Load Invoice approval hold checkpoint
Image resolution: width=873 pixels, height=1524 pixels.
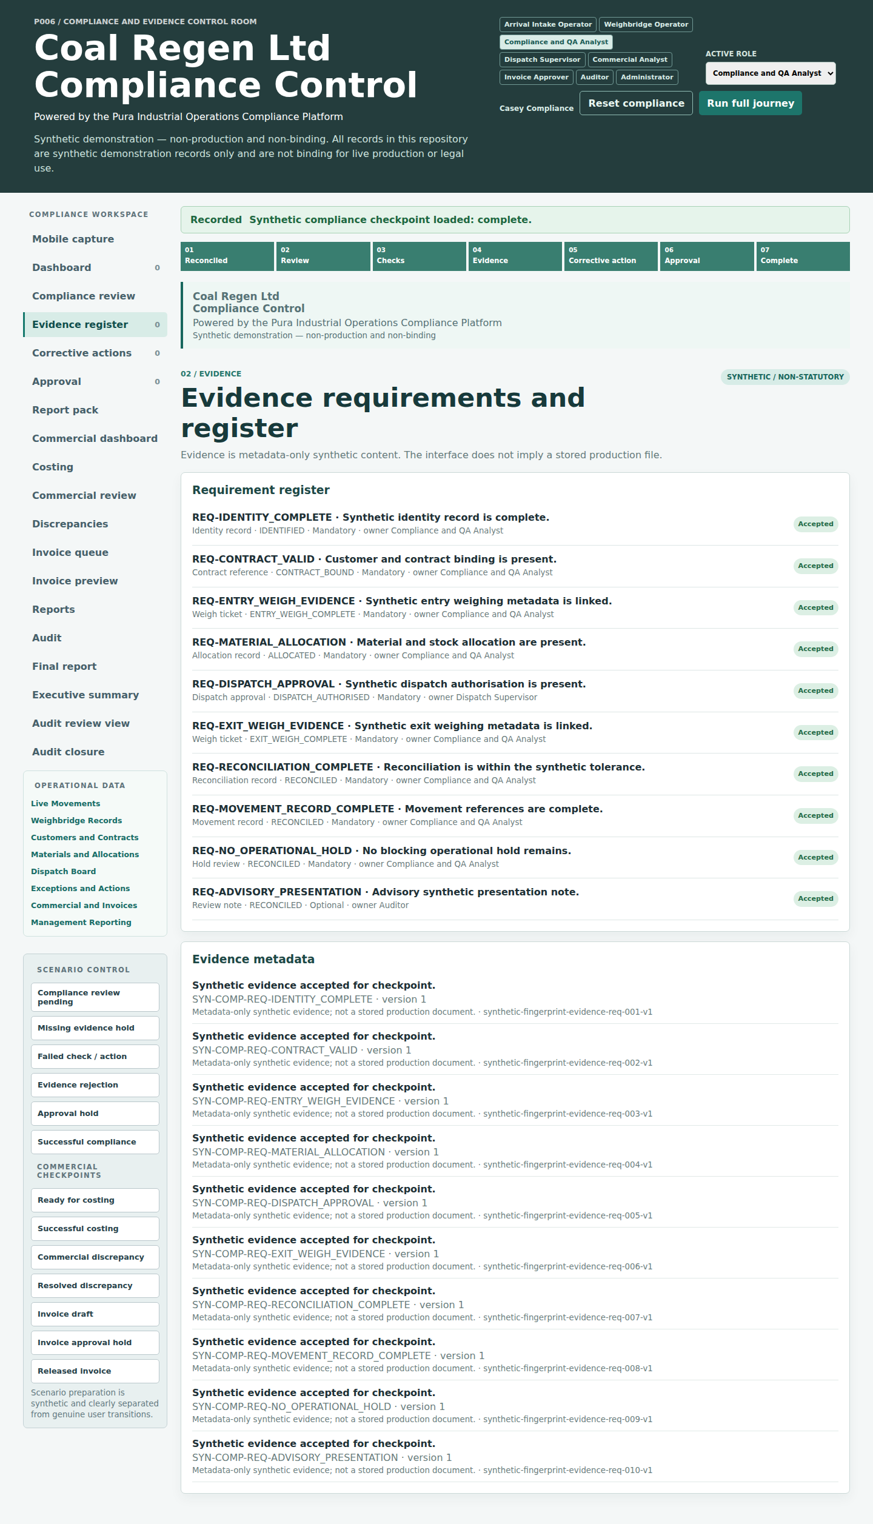tap(95, 1343)
